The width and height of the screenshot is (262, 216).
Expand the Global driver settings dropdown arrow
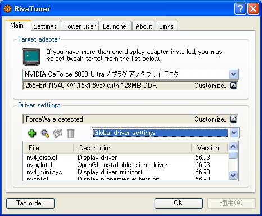coord(234,133)
